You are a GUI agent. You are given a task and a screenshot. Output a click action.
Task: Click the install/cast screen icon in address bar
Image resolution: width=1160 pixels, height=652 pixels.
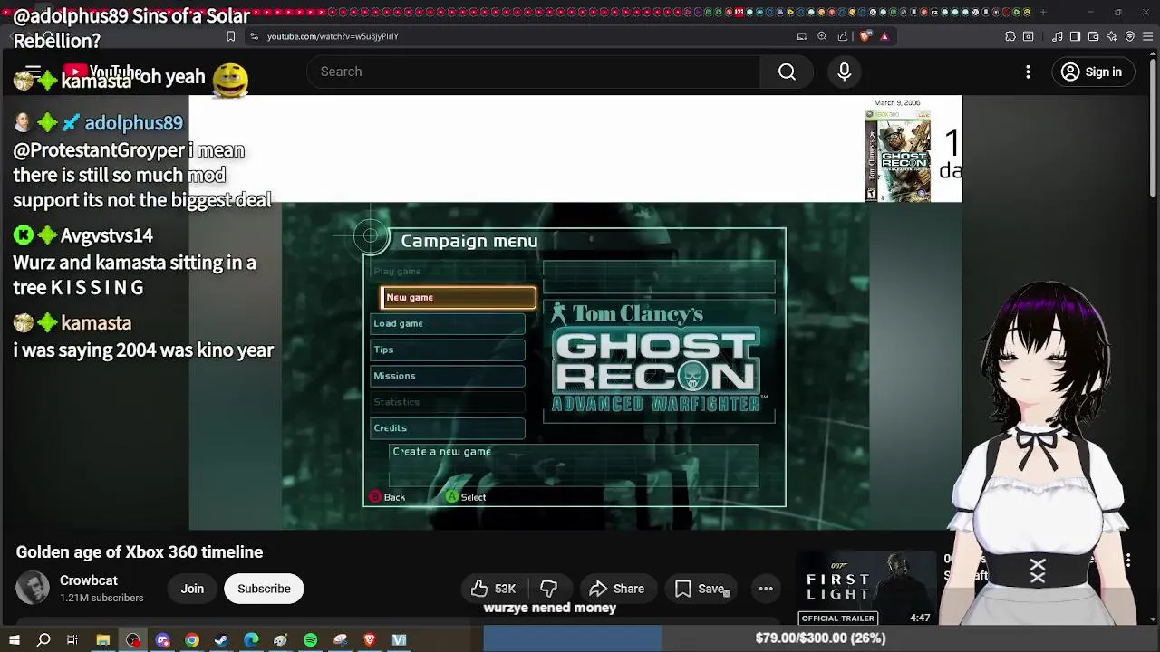802,36
